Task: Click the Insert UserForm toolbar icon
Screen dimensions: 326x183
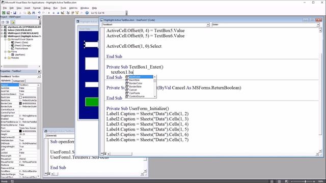Action: coord(8,13)
